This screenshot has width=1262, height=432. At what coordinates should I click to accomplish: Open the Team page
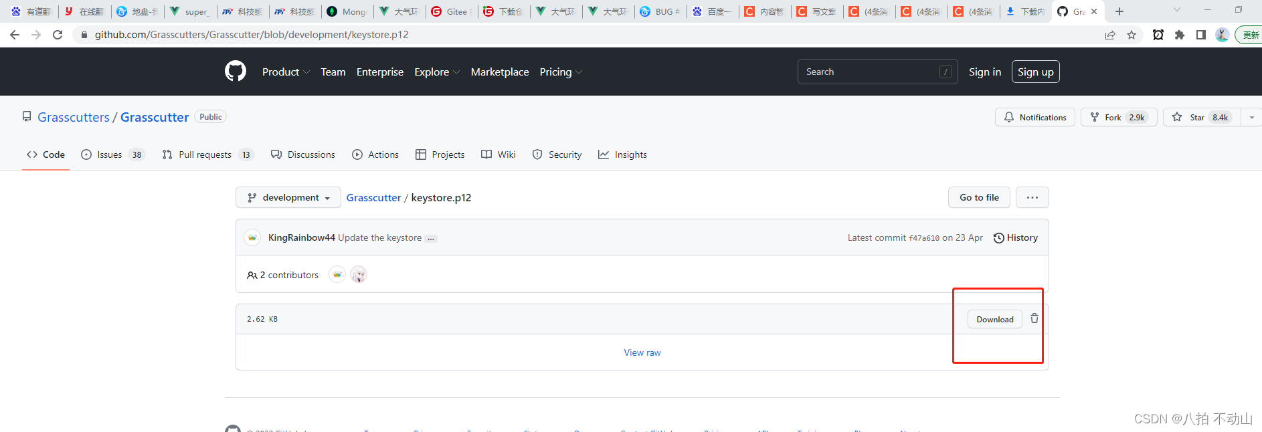pyautogui.click(x=333, y=72)
